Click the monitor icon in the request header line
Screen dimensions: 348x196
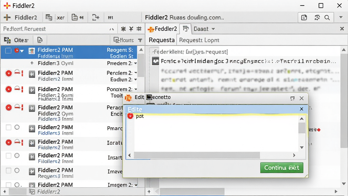(156, 61)
